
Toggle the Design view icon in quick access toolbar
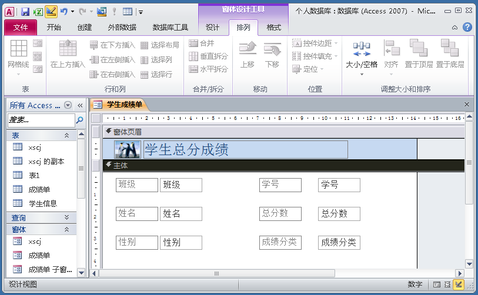pos(51,12)
